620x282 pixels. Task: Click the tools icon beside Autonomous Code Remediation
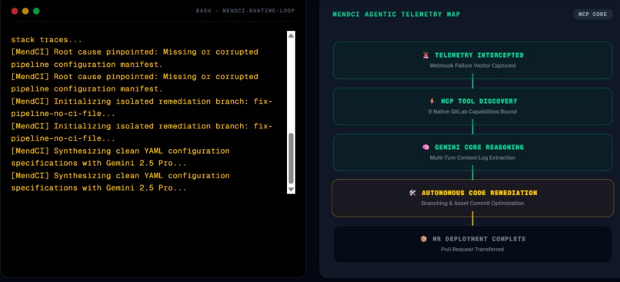coord(412,193)
